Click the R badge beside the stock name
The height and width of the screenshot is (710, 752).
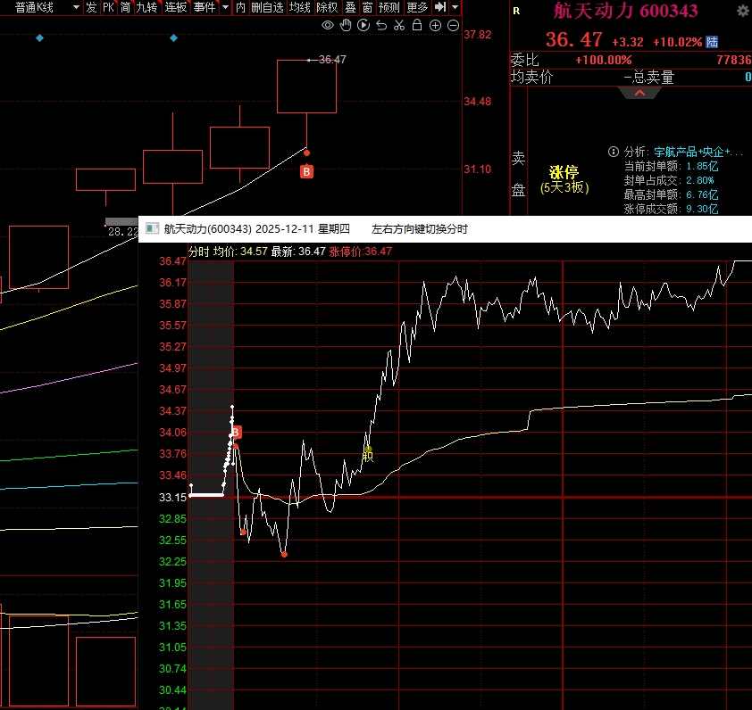click(x=516, y=11)
